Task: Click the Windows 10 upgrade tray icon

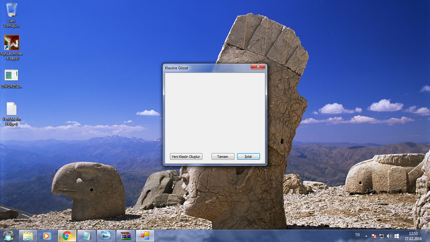Action: click(397, 236)
